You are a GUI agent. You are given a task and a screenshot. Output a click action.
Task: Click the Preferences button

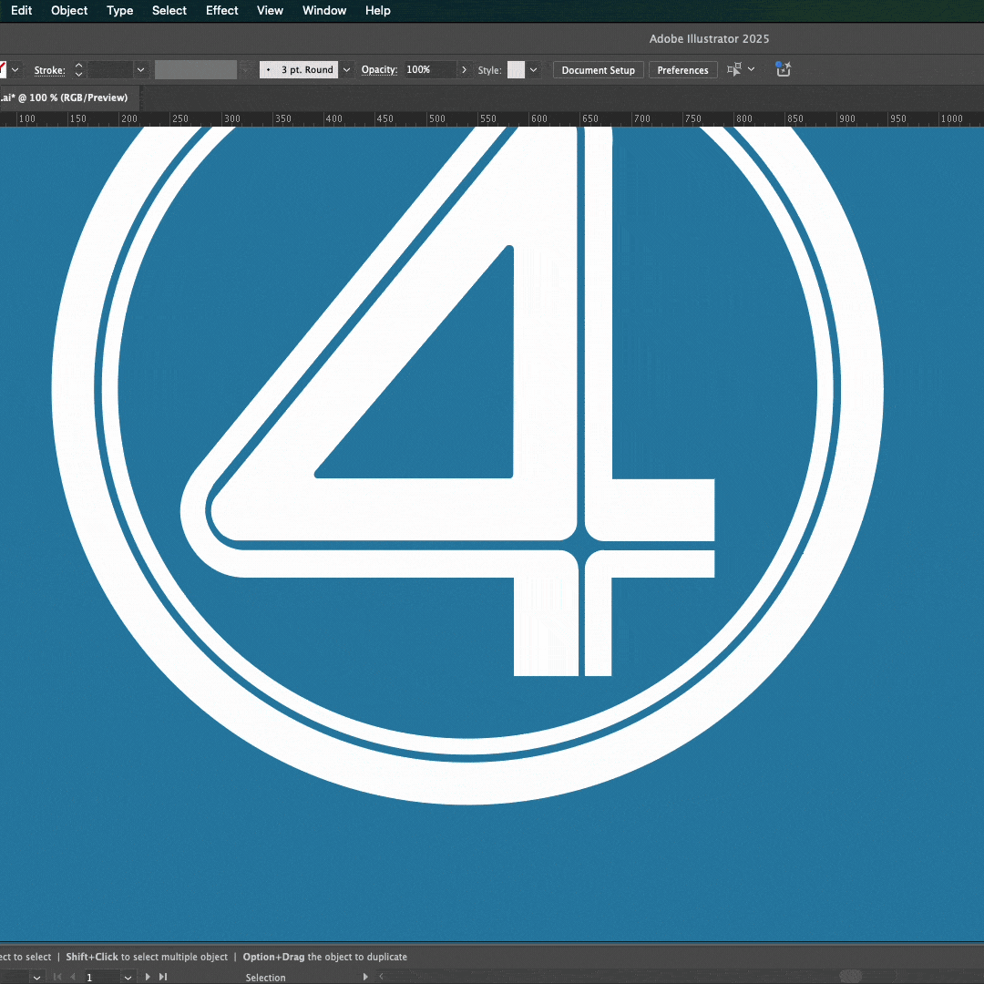[x=682, y=69]
